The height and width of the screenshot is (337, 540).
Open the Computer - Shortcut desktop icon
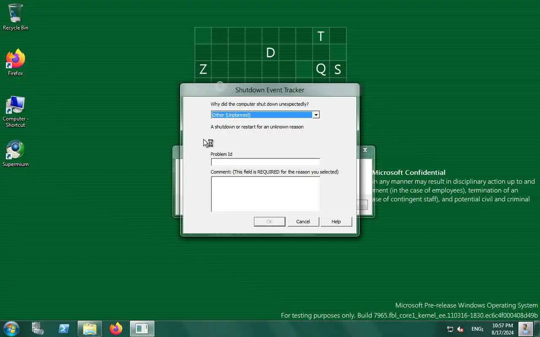click(16, 112)
